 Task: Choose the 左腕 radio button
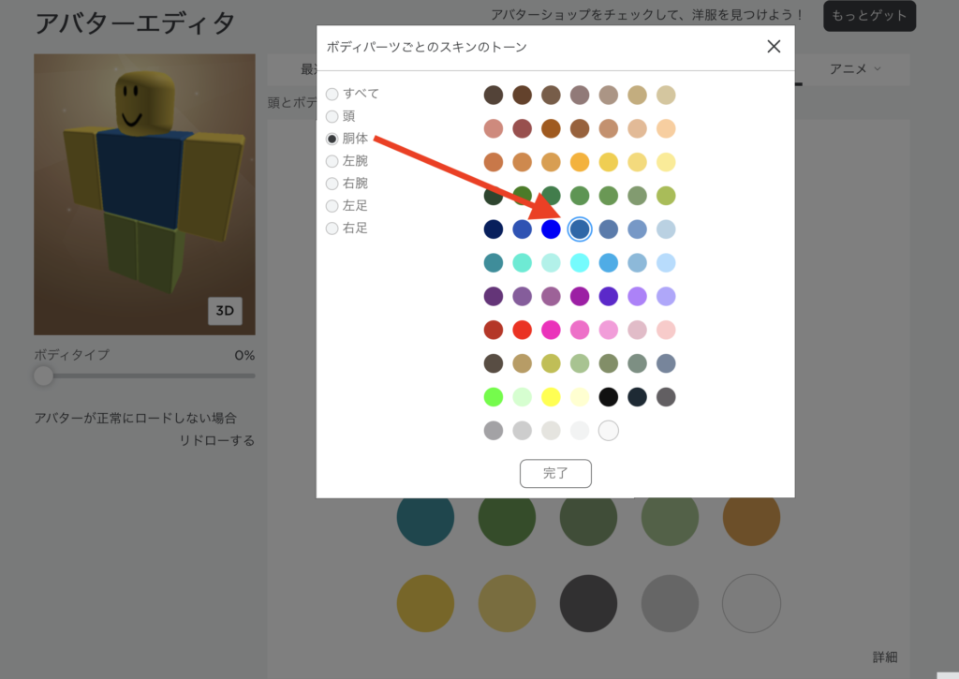click(332, 161)
